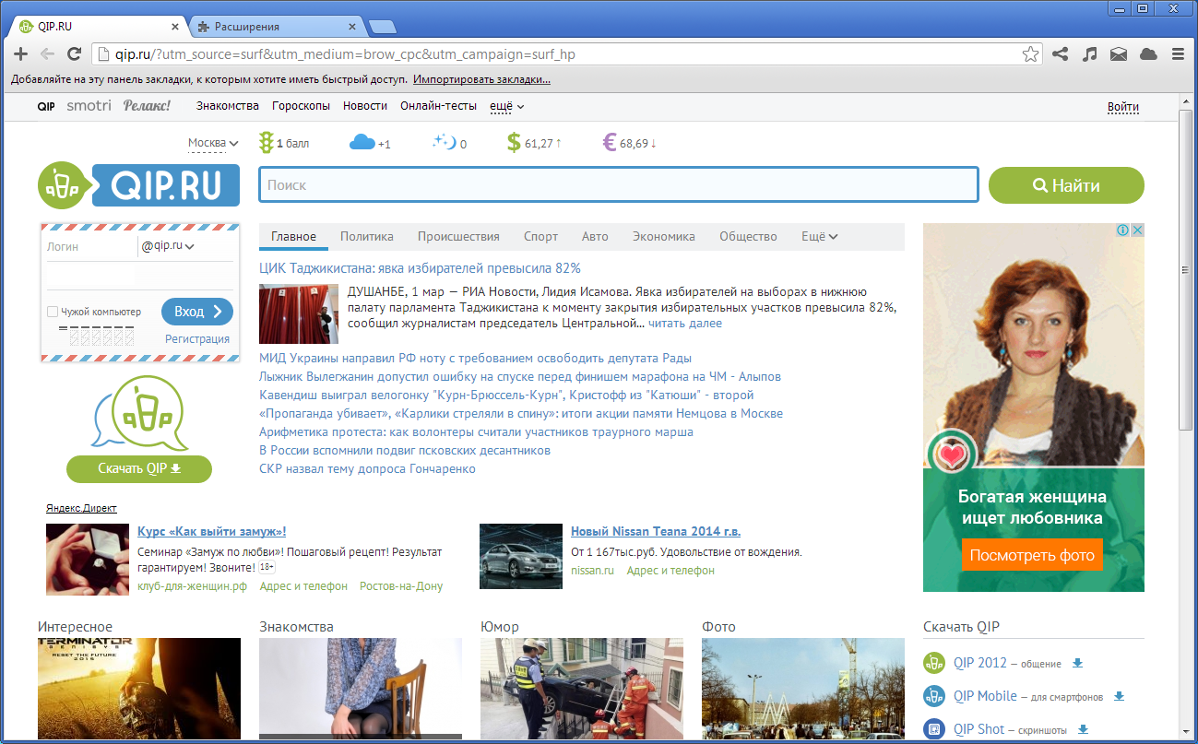Click into the Поиск search field
This screenshot has height=744, width=1198.
[x=619, y=185]
